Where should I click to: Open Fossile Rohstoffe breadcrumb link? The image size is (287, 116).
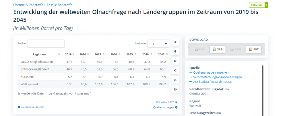point(59,5)
